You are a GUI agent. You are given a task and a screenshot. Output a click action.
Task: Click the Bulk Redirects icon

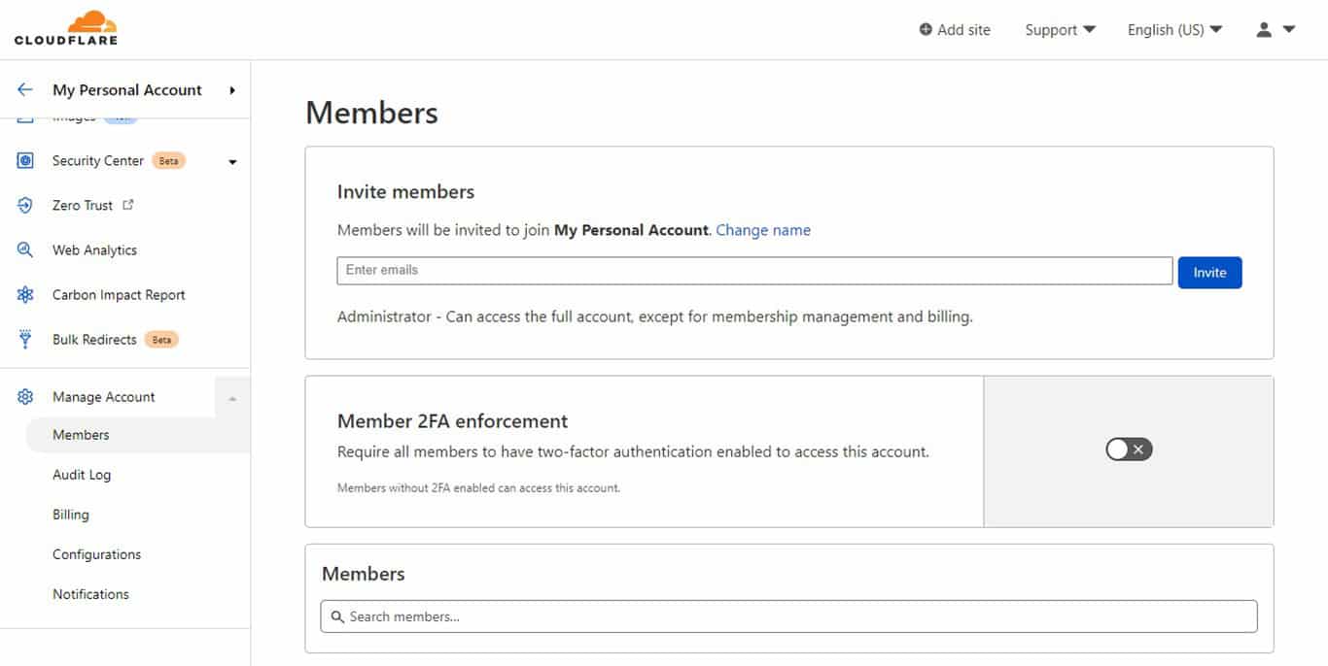click(25, 340)
